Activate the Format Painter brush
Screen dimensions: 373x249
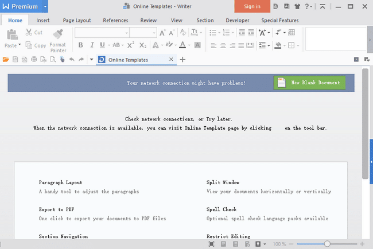coord(58,34)
